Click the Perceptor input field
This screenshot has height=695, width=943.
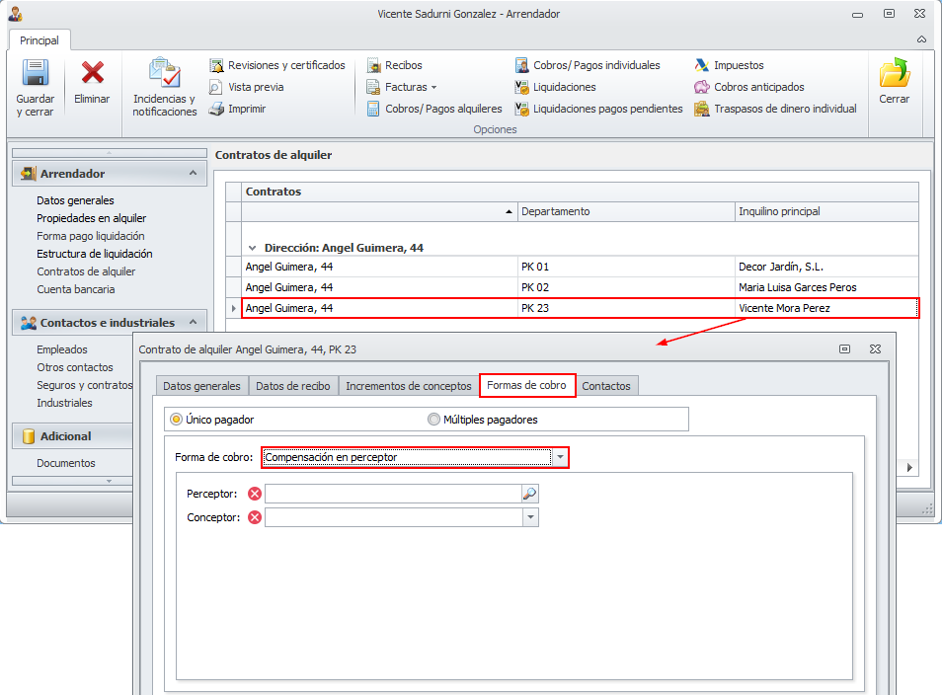392,494
